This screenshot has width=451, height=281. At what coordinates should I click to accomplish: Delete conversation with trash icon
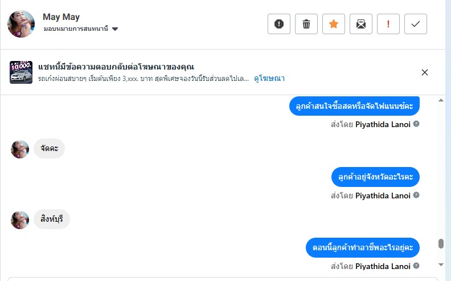click(x=306, y=24)
